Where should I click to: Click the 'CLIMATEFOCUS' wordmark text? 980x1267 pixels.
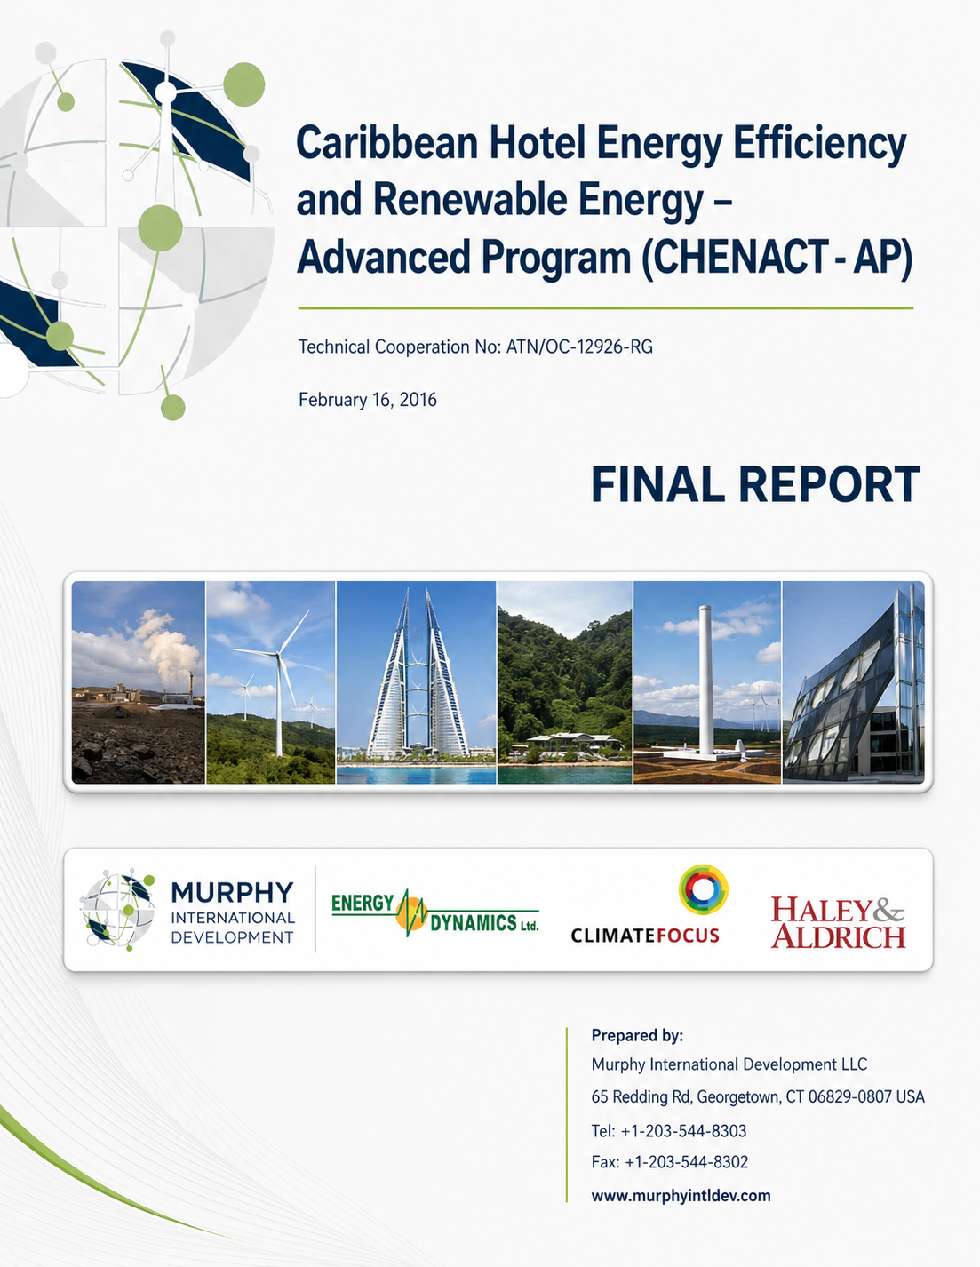tap(645, 936)
